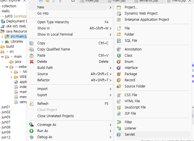Select the Deployment Descriptor node

16,21
